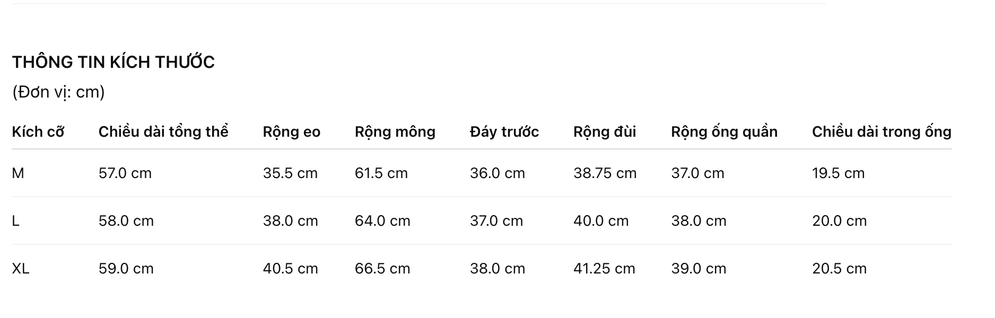Click the 39.0 cm leg opening cell
The width and height of the screenshot is (995, 318).
[699, 269]
